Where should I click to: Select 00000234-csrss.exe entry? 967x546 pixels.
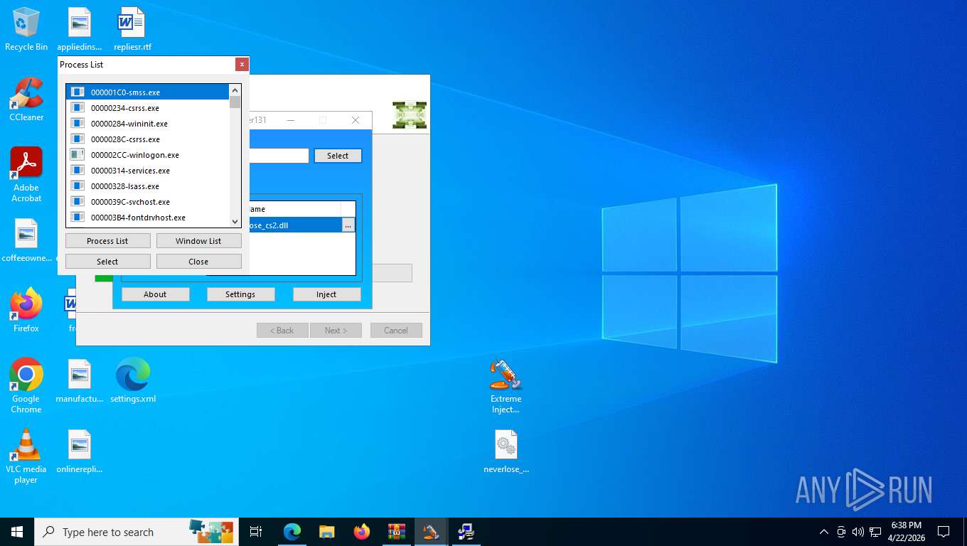coord(148,108)
